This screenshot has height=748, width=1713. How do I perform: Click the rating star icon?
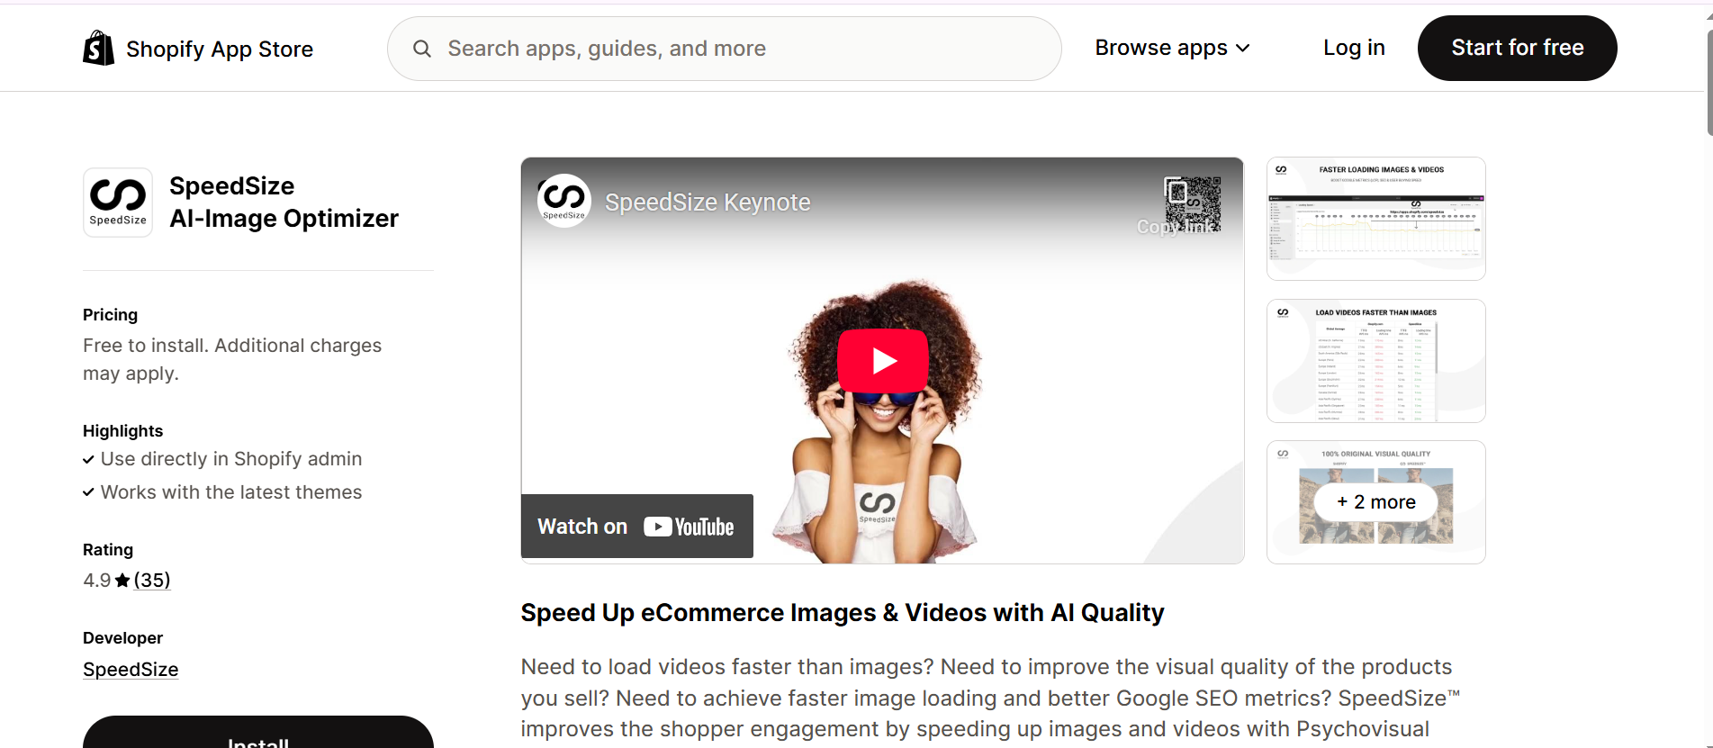pos(122,581)
